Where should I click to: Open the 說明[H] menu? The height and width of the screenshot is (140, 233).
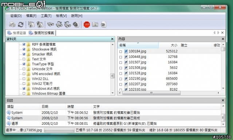77,16
